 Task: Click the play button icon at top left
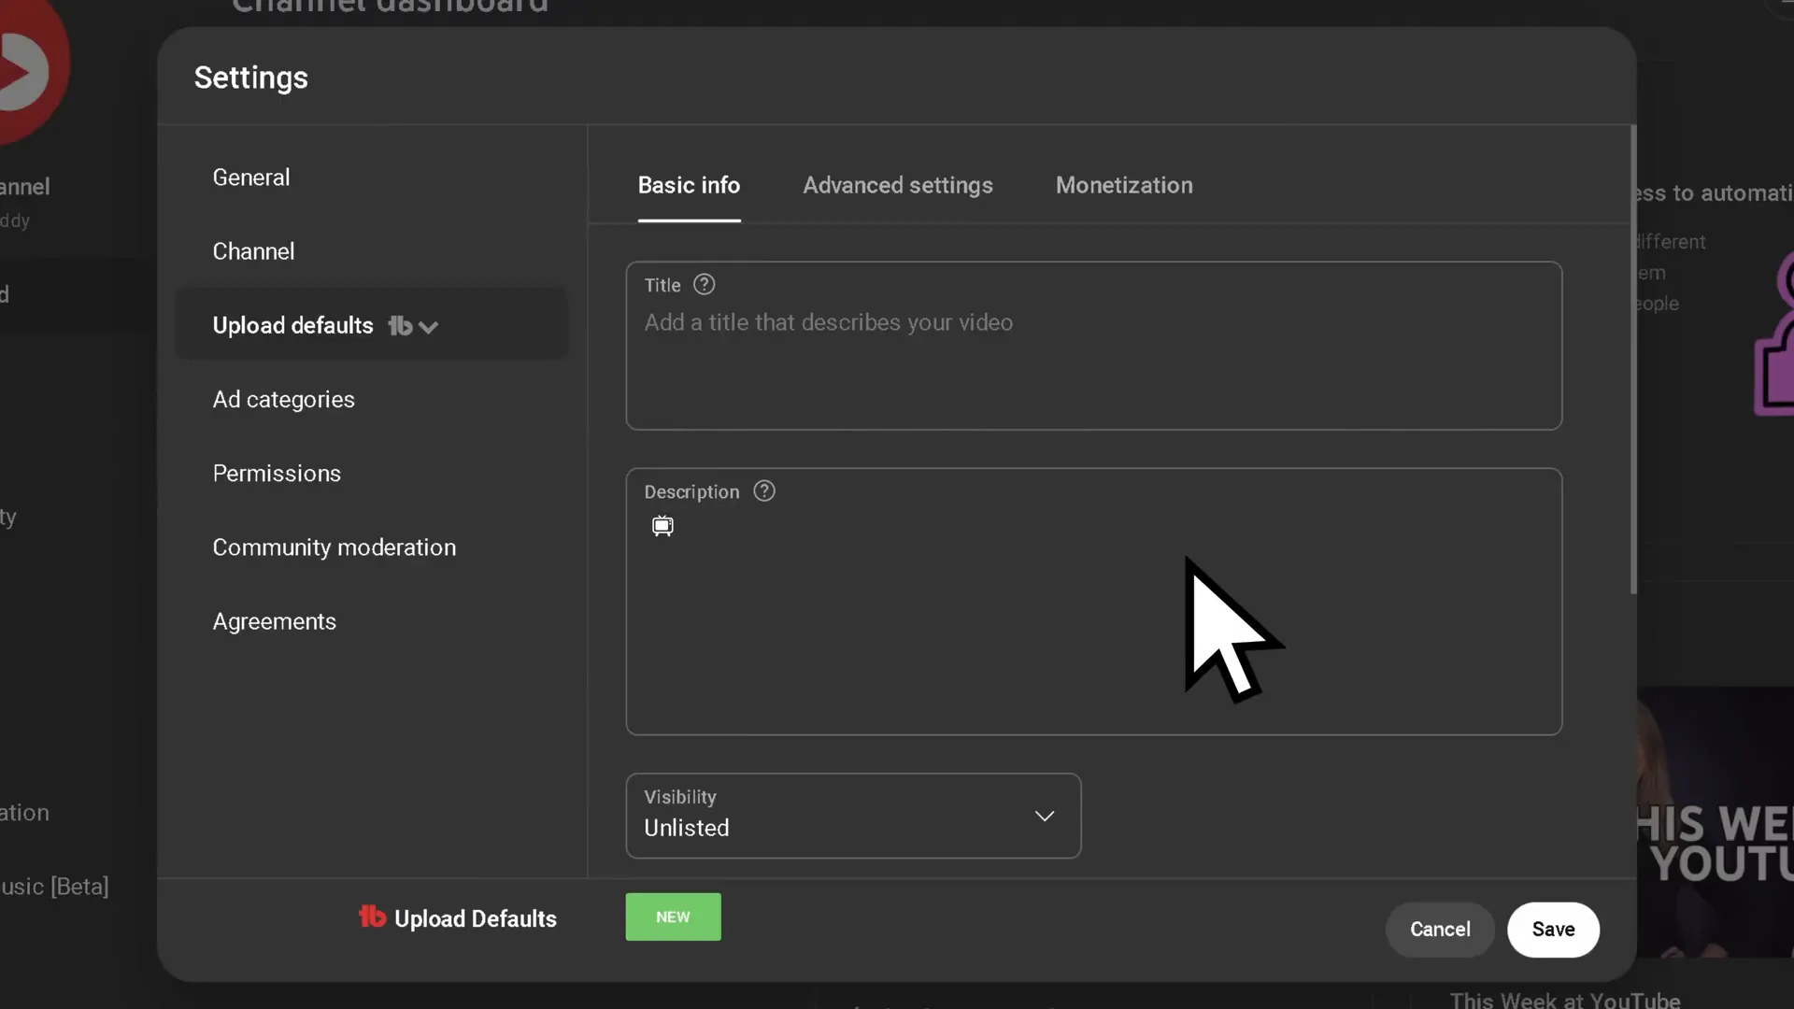28,68
